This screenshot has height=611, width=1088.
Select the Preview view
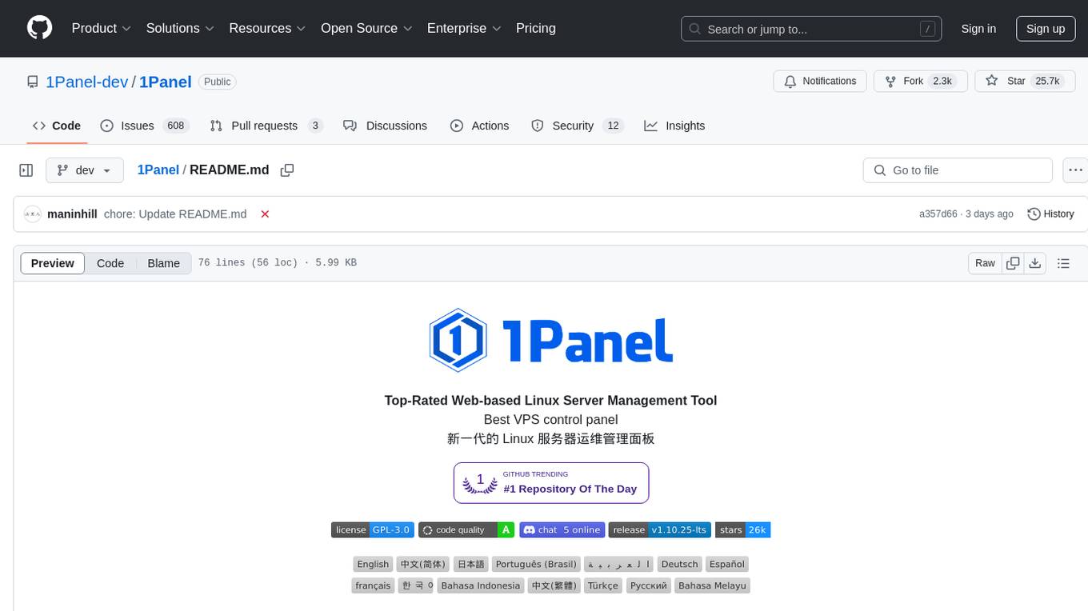(x=53, y=263)
